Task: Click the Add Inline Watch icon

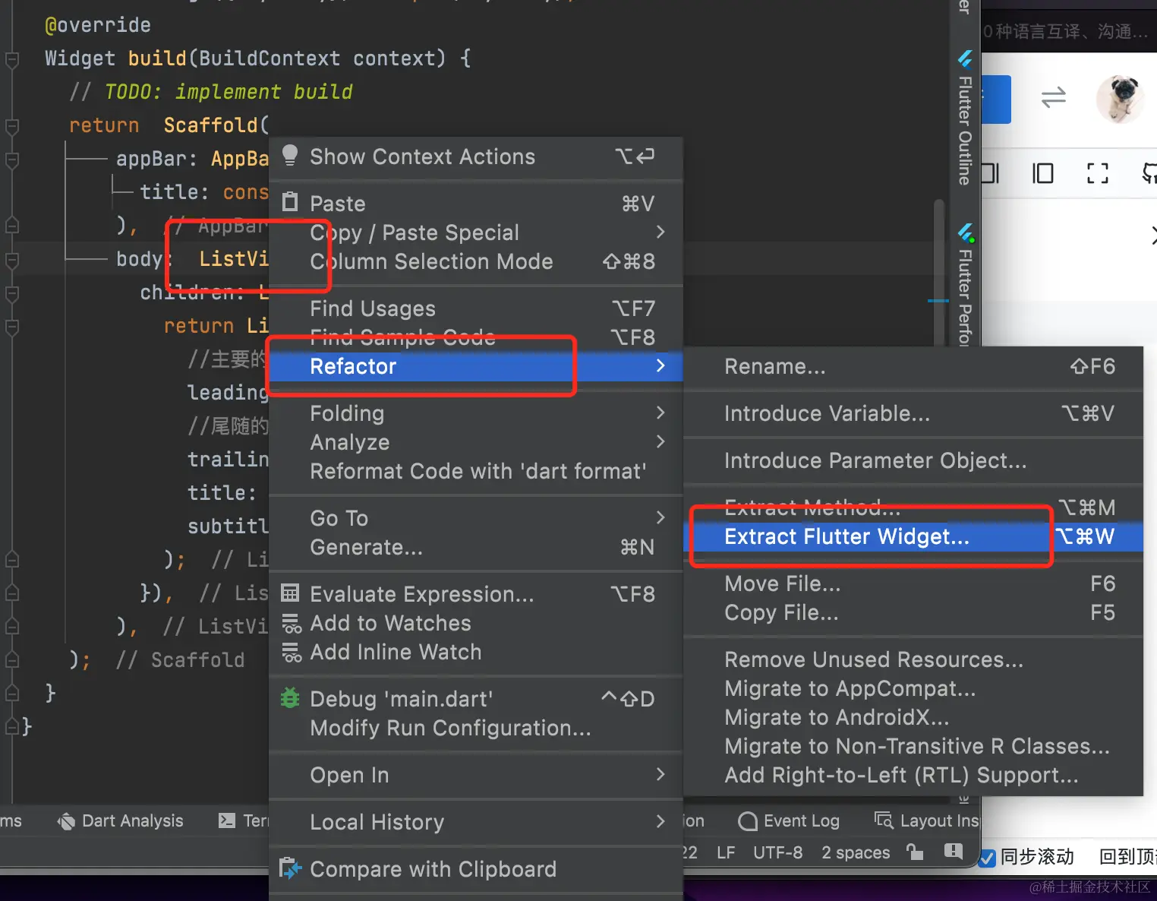Action: [x=291, y=652]
